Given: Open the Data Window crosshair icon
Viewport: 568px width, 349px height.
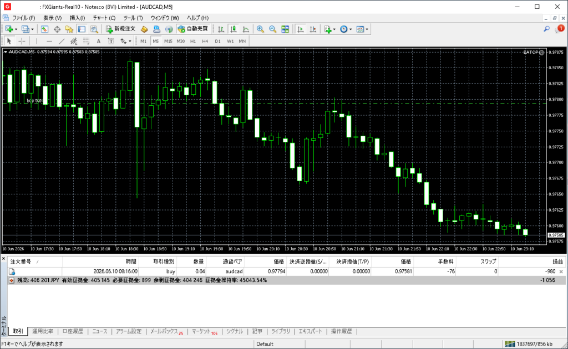Looking at the screenshot, I should [57, 29].
